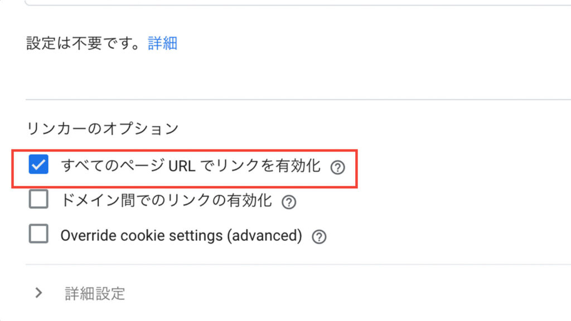Click the question mark inside the red box
The height and width of the screenshot is (321, 571).
[x=337, y=167]
